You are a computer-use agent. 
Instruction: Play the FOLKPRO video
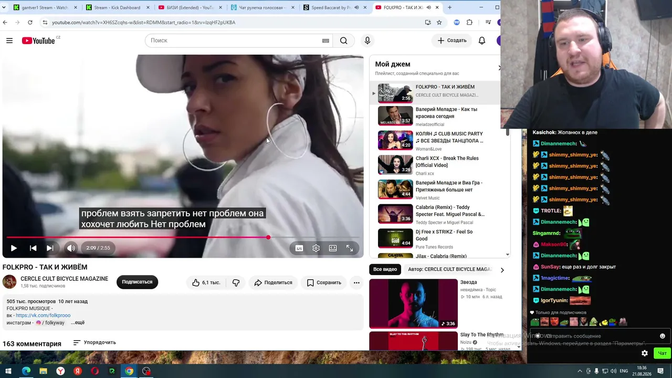coord(14,248)
